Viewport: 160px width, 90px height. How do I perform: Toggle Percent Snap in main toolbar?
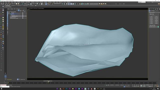[x=48, y=4]
